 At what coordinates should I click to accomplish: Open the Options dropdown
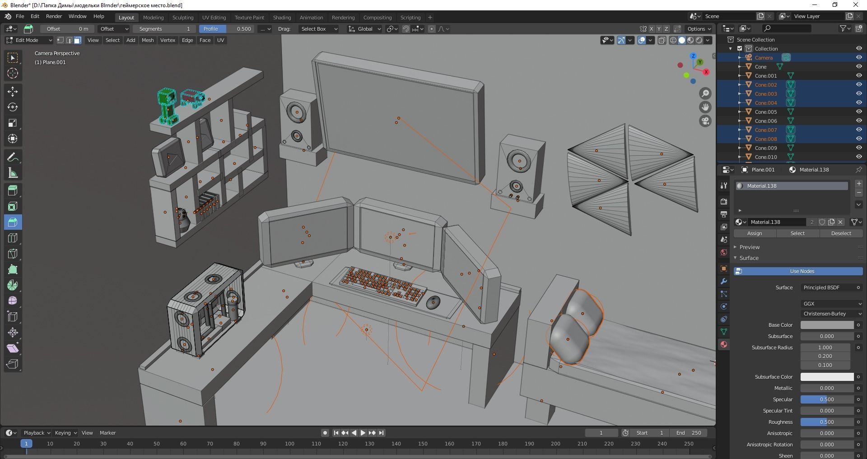[699, 29]
